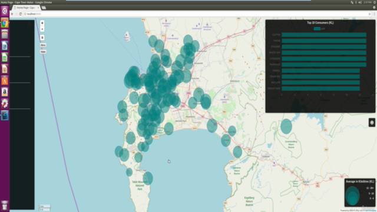Click the Water button on the map

[x=43, y=52]
